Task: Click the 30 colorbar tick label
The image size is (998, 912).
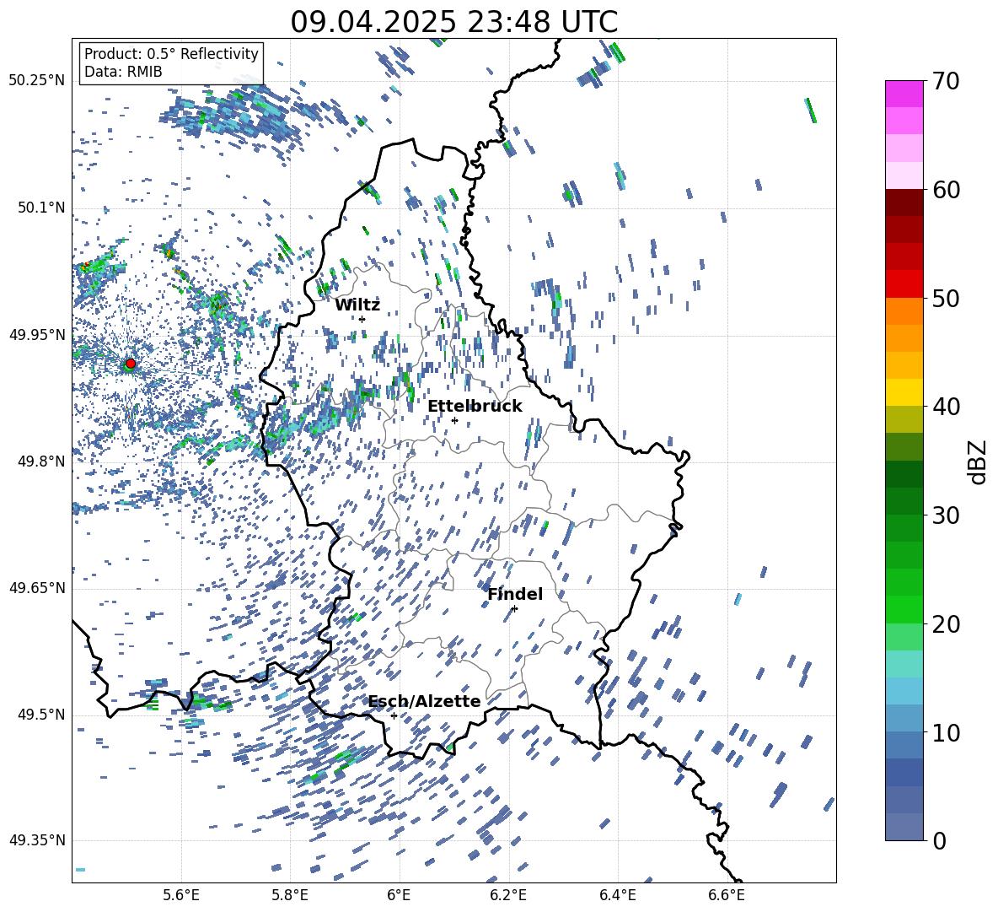Action: 946,515
